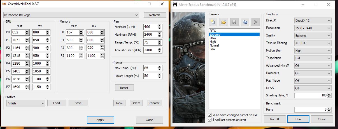Image resolution: width=338 pixels, height=129 pixels.
Task: Open the Texture Filtering dropdown
Action: click(x=313, y=43)
